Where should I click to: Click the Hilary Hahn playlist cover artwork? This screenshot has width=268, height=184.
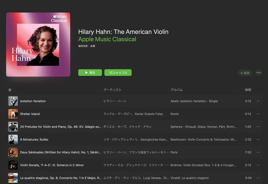(x=38, y=44)
